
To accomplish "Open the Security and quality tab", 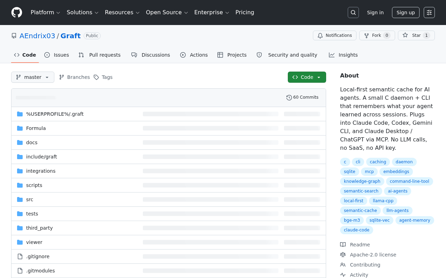I will [287, 55].
